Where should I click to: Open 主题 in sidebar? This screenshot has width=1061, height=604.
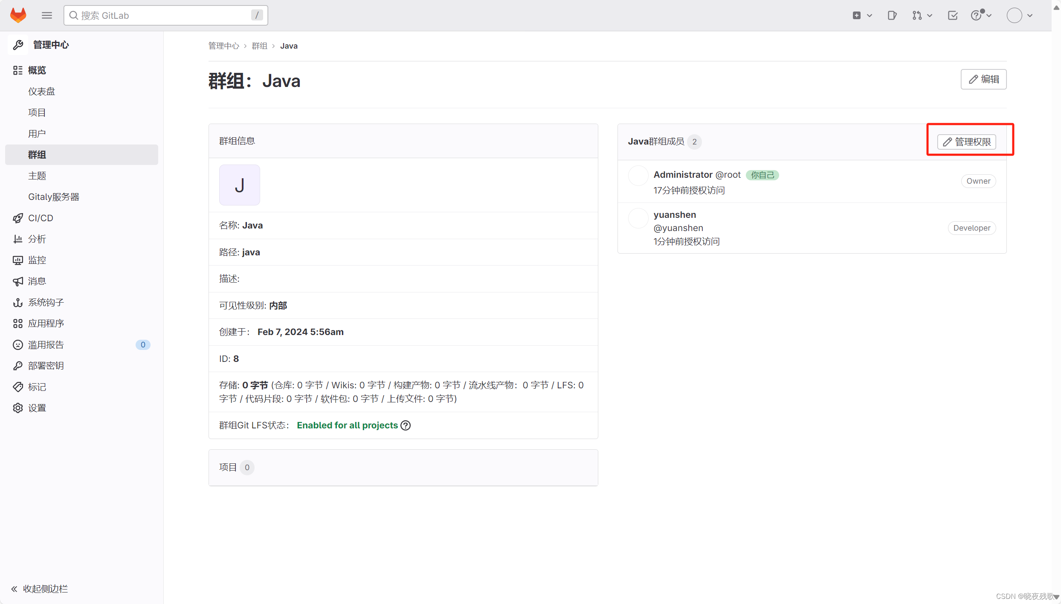[x=37, y=176]
